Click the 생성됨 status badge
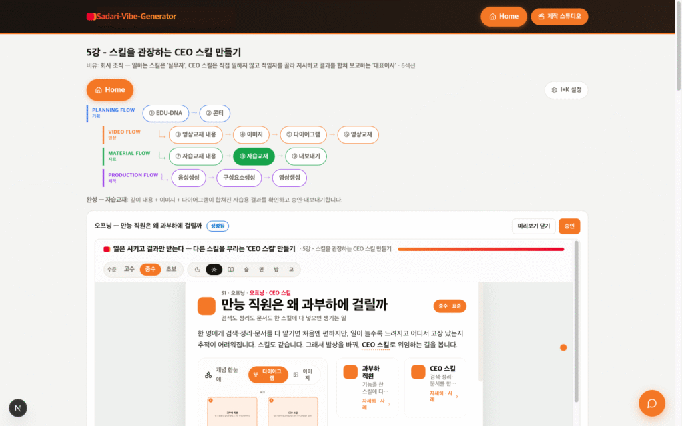Image resolution: width=682 pixels, height=426 pixels. pyautogui.click(x=218, y=226)
